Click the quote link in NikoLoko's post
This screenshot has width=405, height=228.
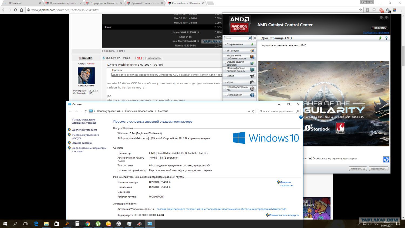tap(153, 58)
